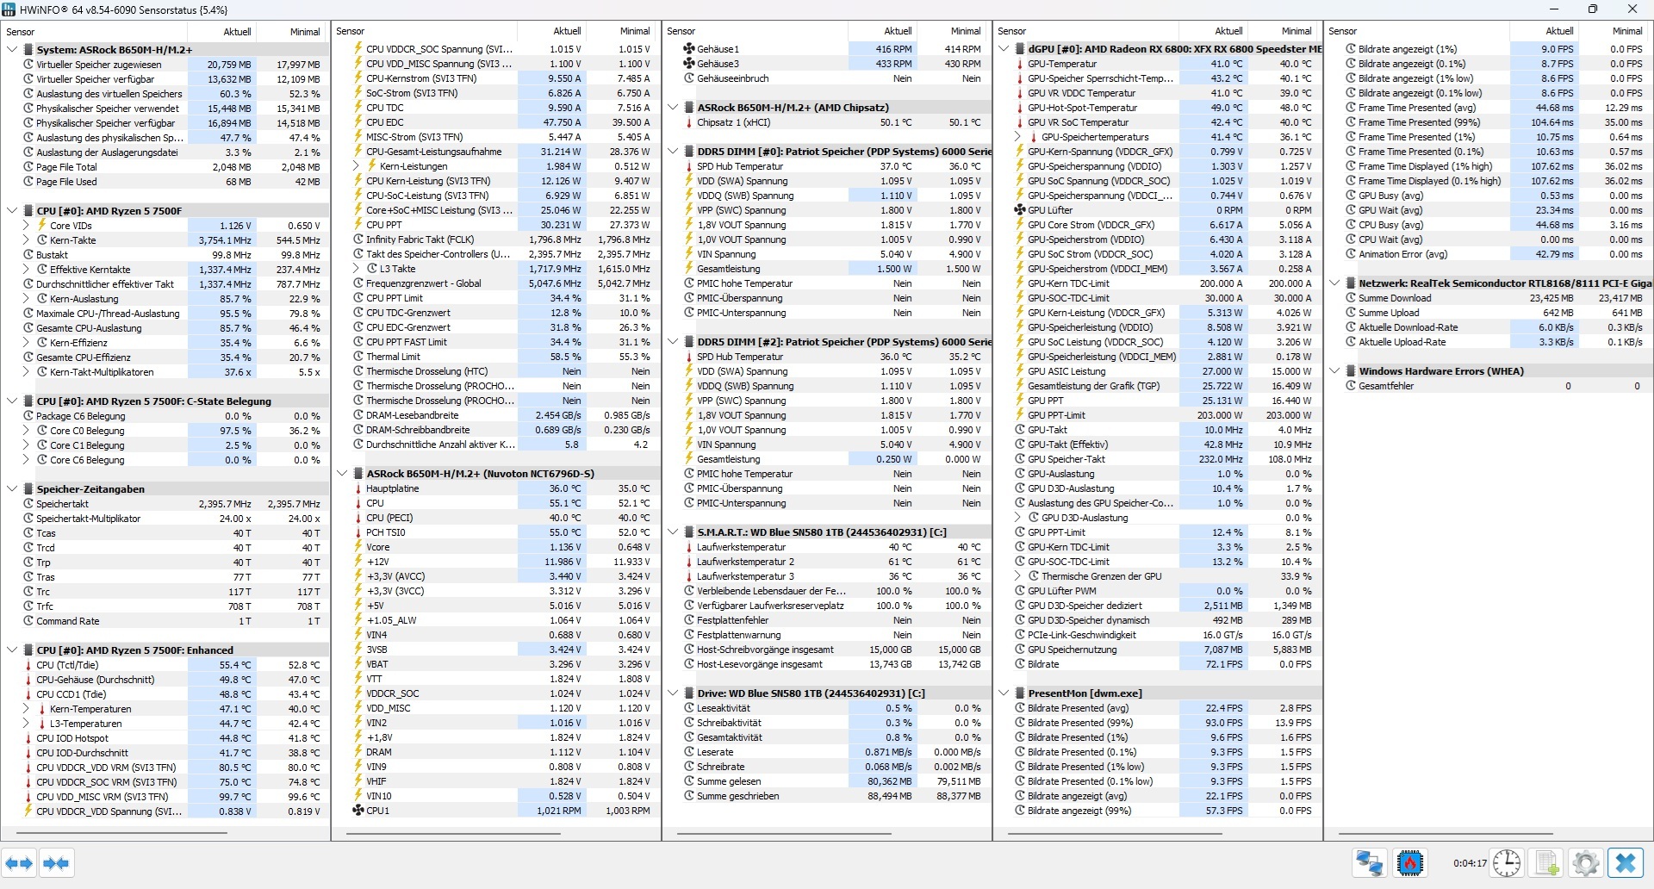1654x889 pixels.
Task: Click the expand columns double-arrow icon
Action: [20, 863]
